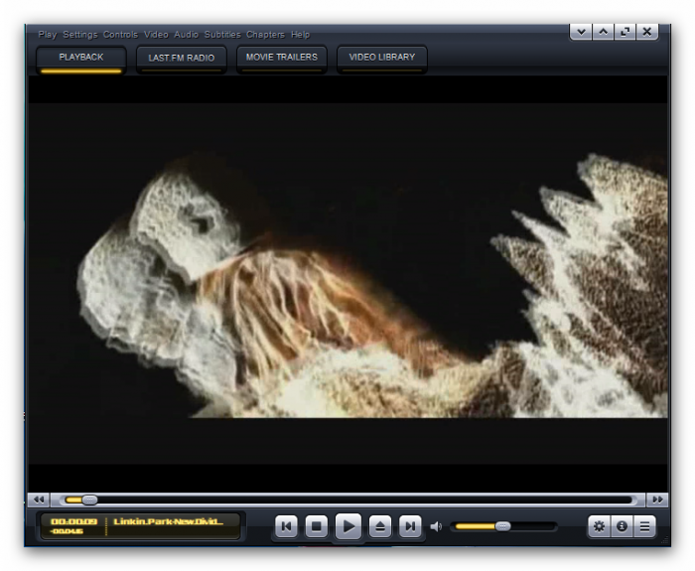The width and height of the screenshot is (695, 571).
Task: Open the Chapters menu
Action: [x=265, y=35]
